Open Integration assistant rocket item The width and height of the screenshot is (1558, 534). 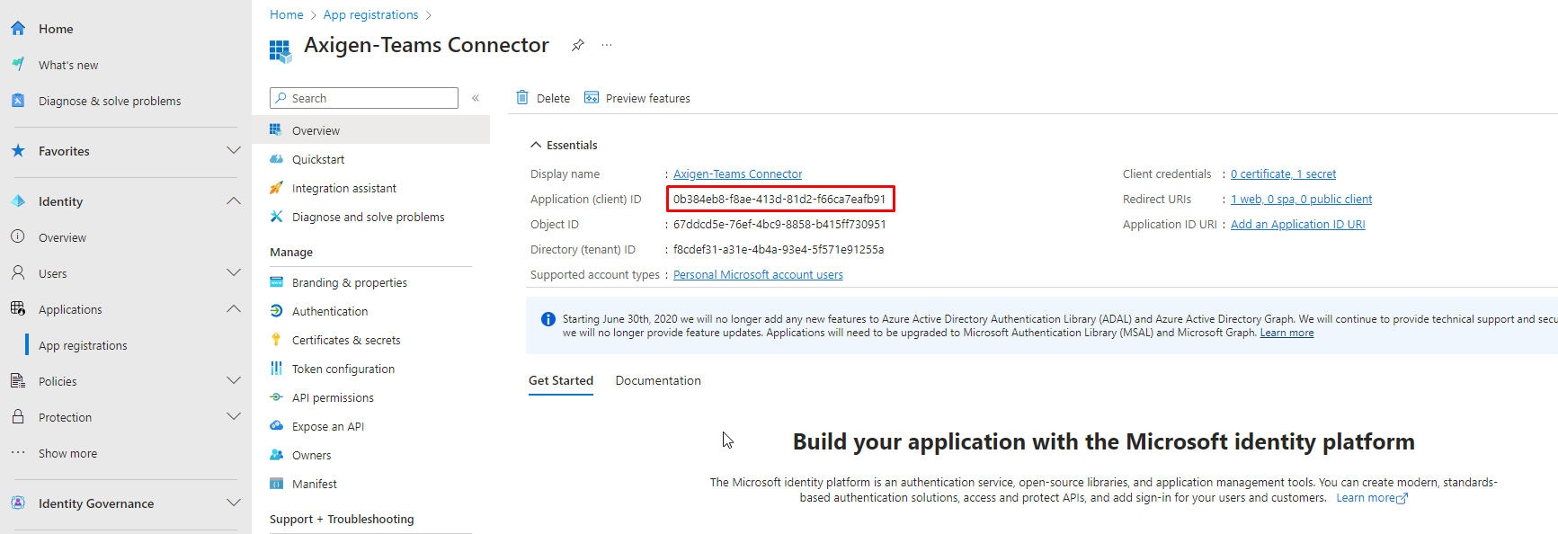[343, 188]
